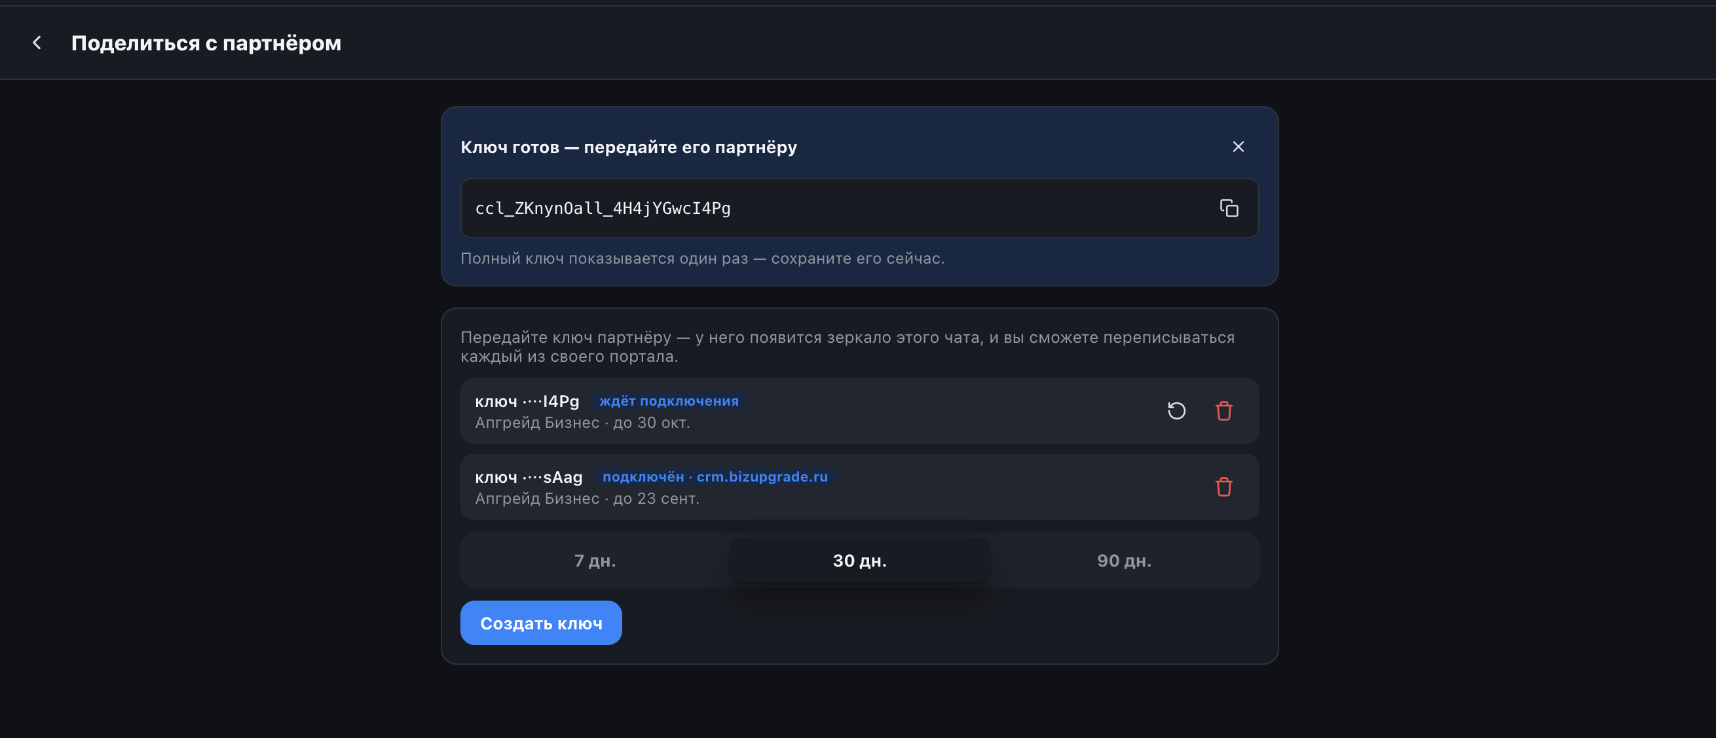Choose the 90 дн. validity period
The image size is (1716, 738).
(x=1124, y=560)
